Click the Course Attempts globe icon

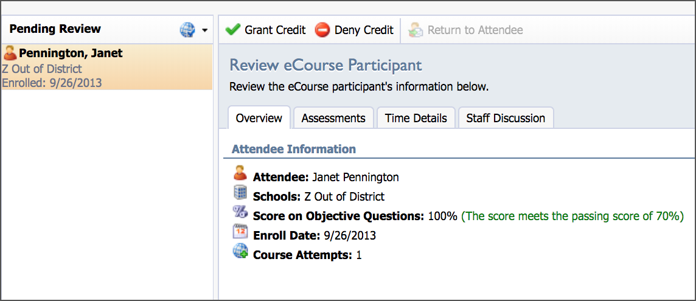(240, 251)
